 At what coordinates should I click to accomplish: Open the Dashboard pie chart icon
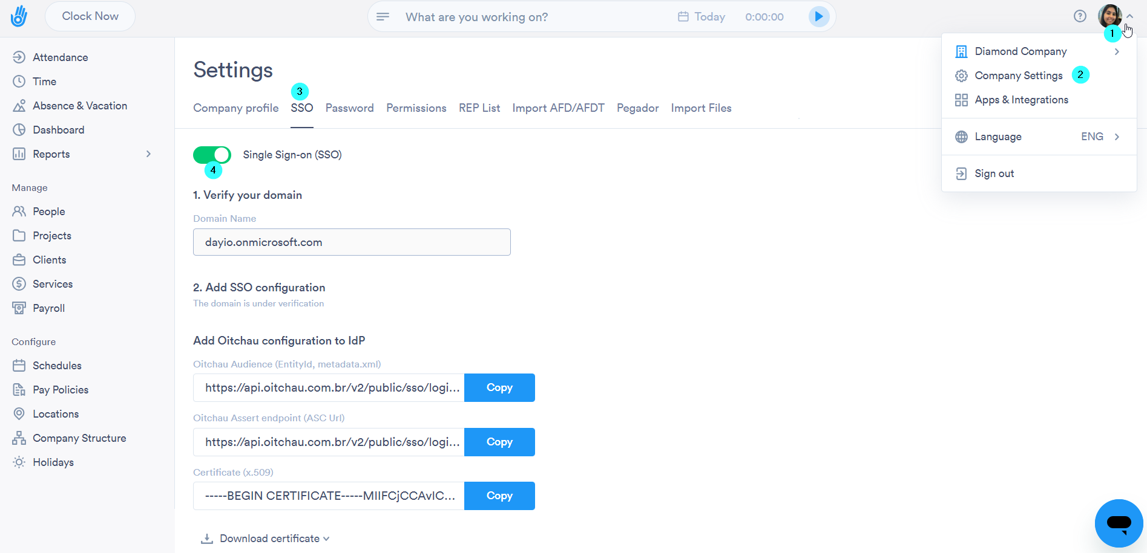click(19, 130)
